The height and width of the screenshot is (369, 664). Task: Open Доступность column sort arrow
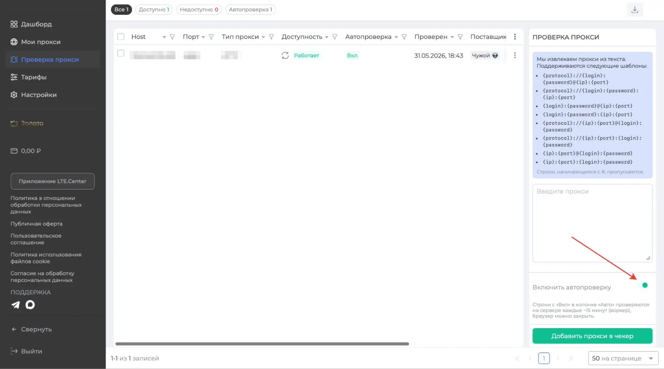[327, 37]
